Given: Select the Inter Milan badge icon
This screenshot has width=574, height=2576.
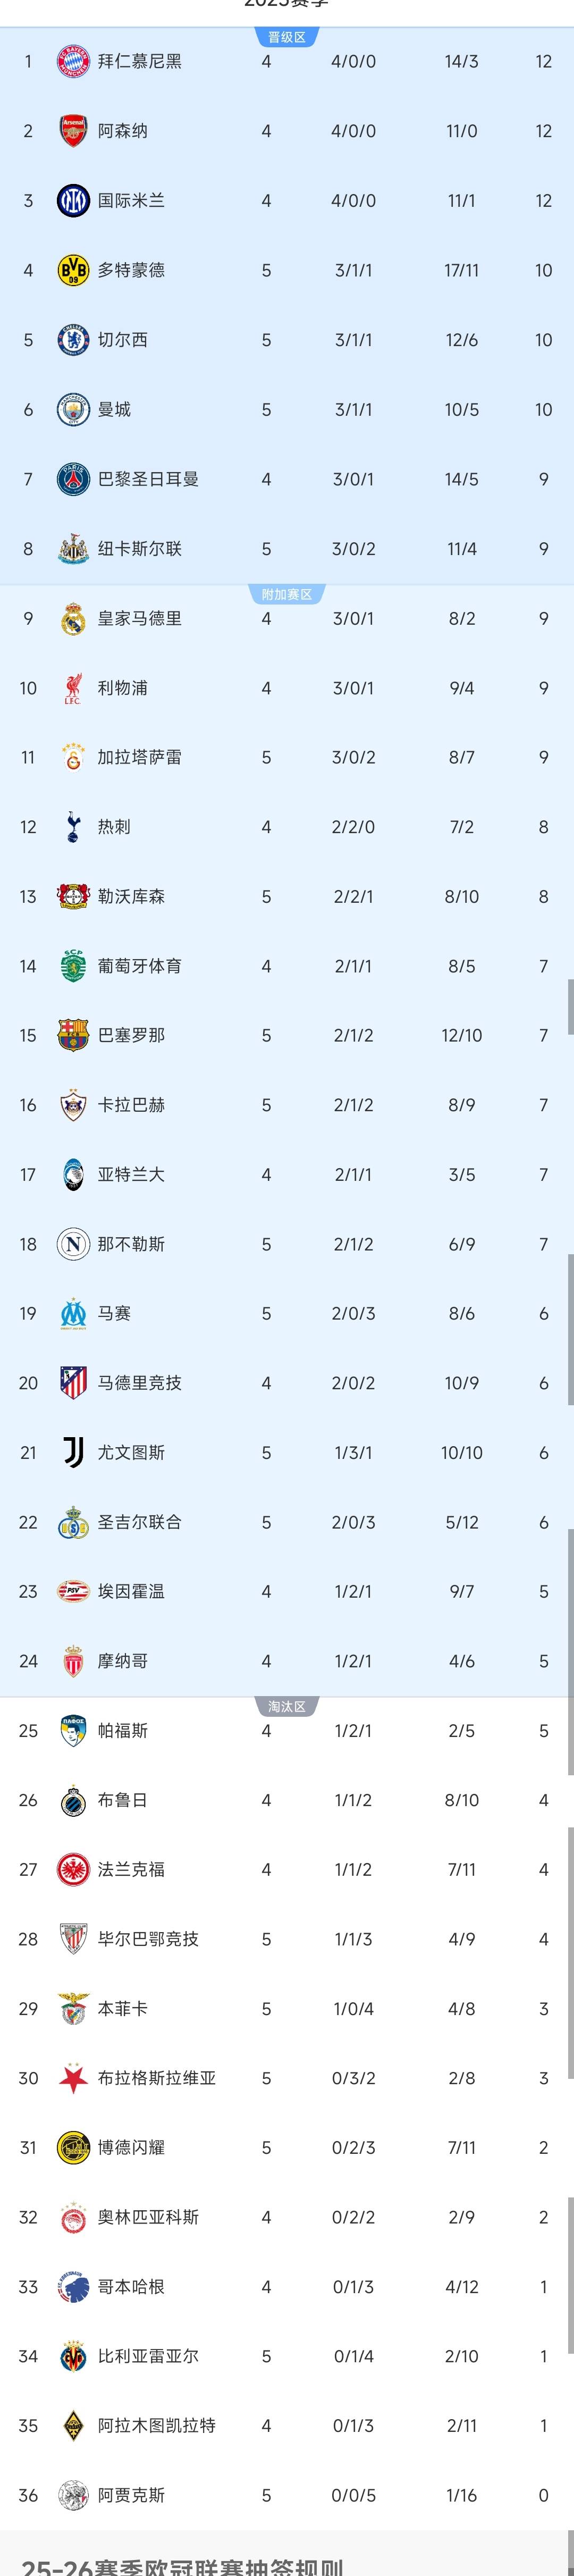Looking at the screenshot, I should [73, 201].
